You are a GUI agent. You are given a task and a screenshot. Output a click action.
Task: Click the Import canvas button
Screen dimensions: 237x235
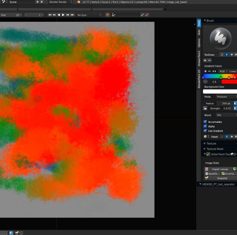(x=218, y=169)
